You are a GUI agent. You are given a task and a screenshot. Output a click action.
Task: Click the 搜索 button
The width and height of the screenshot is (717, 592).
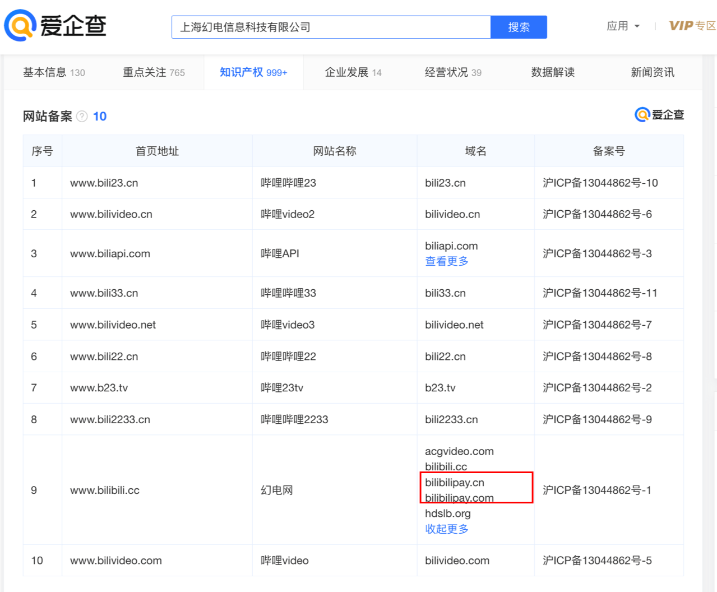coord(519,27)
